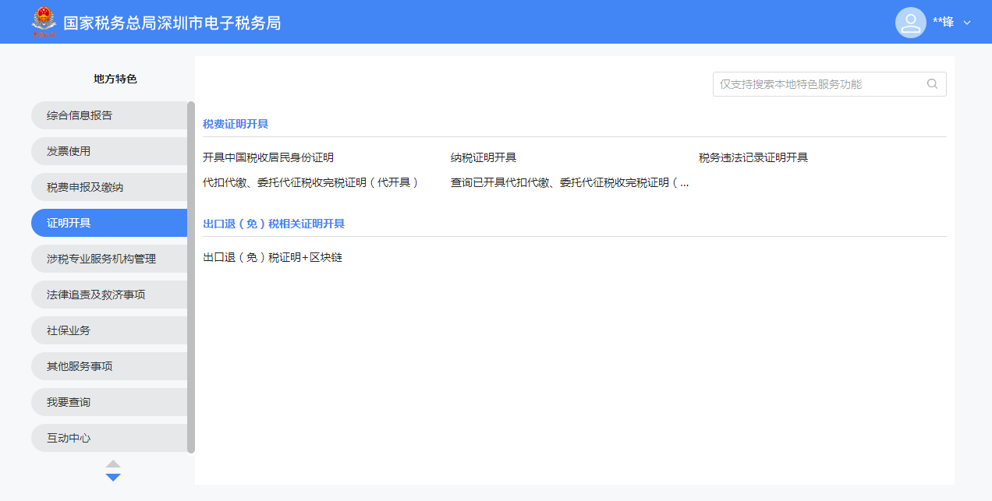Open 税务违法记录证明开具 link
Viewport: 992px width, 501px height.
(753, 157)
